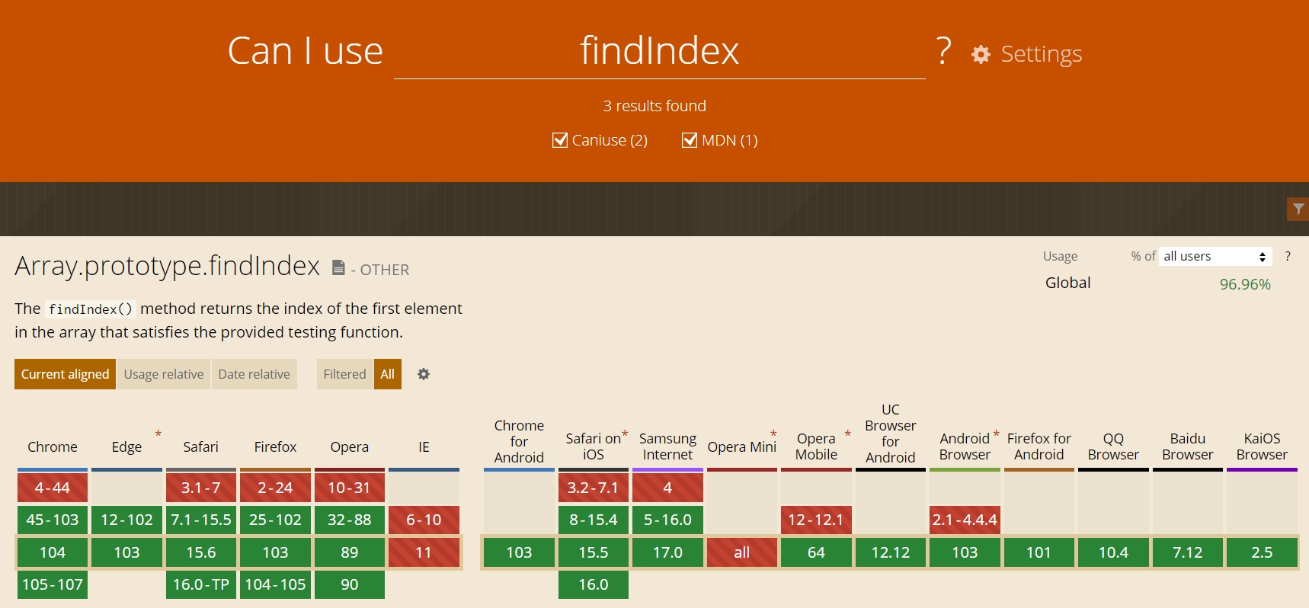The height and width of the screenshot is (608, 1309).
Task: Toggle the MDN (1) checkbox
Action: point(690,140)
